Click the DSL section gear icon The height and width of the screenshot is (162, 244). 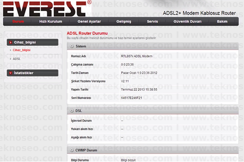pyautogui.click(x=72, y=111)
